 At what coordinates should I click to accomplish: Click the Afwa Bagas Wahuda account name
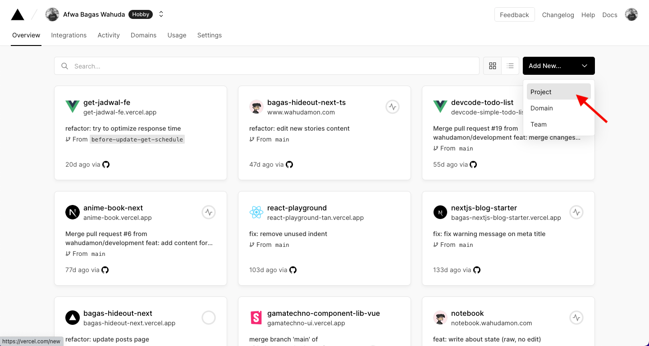click(94, 14)
